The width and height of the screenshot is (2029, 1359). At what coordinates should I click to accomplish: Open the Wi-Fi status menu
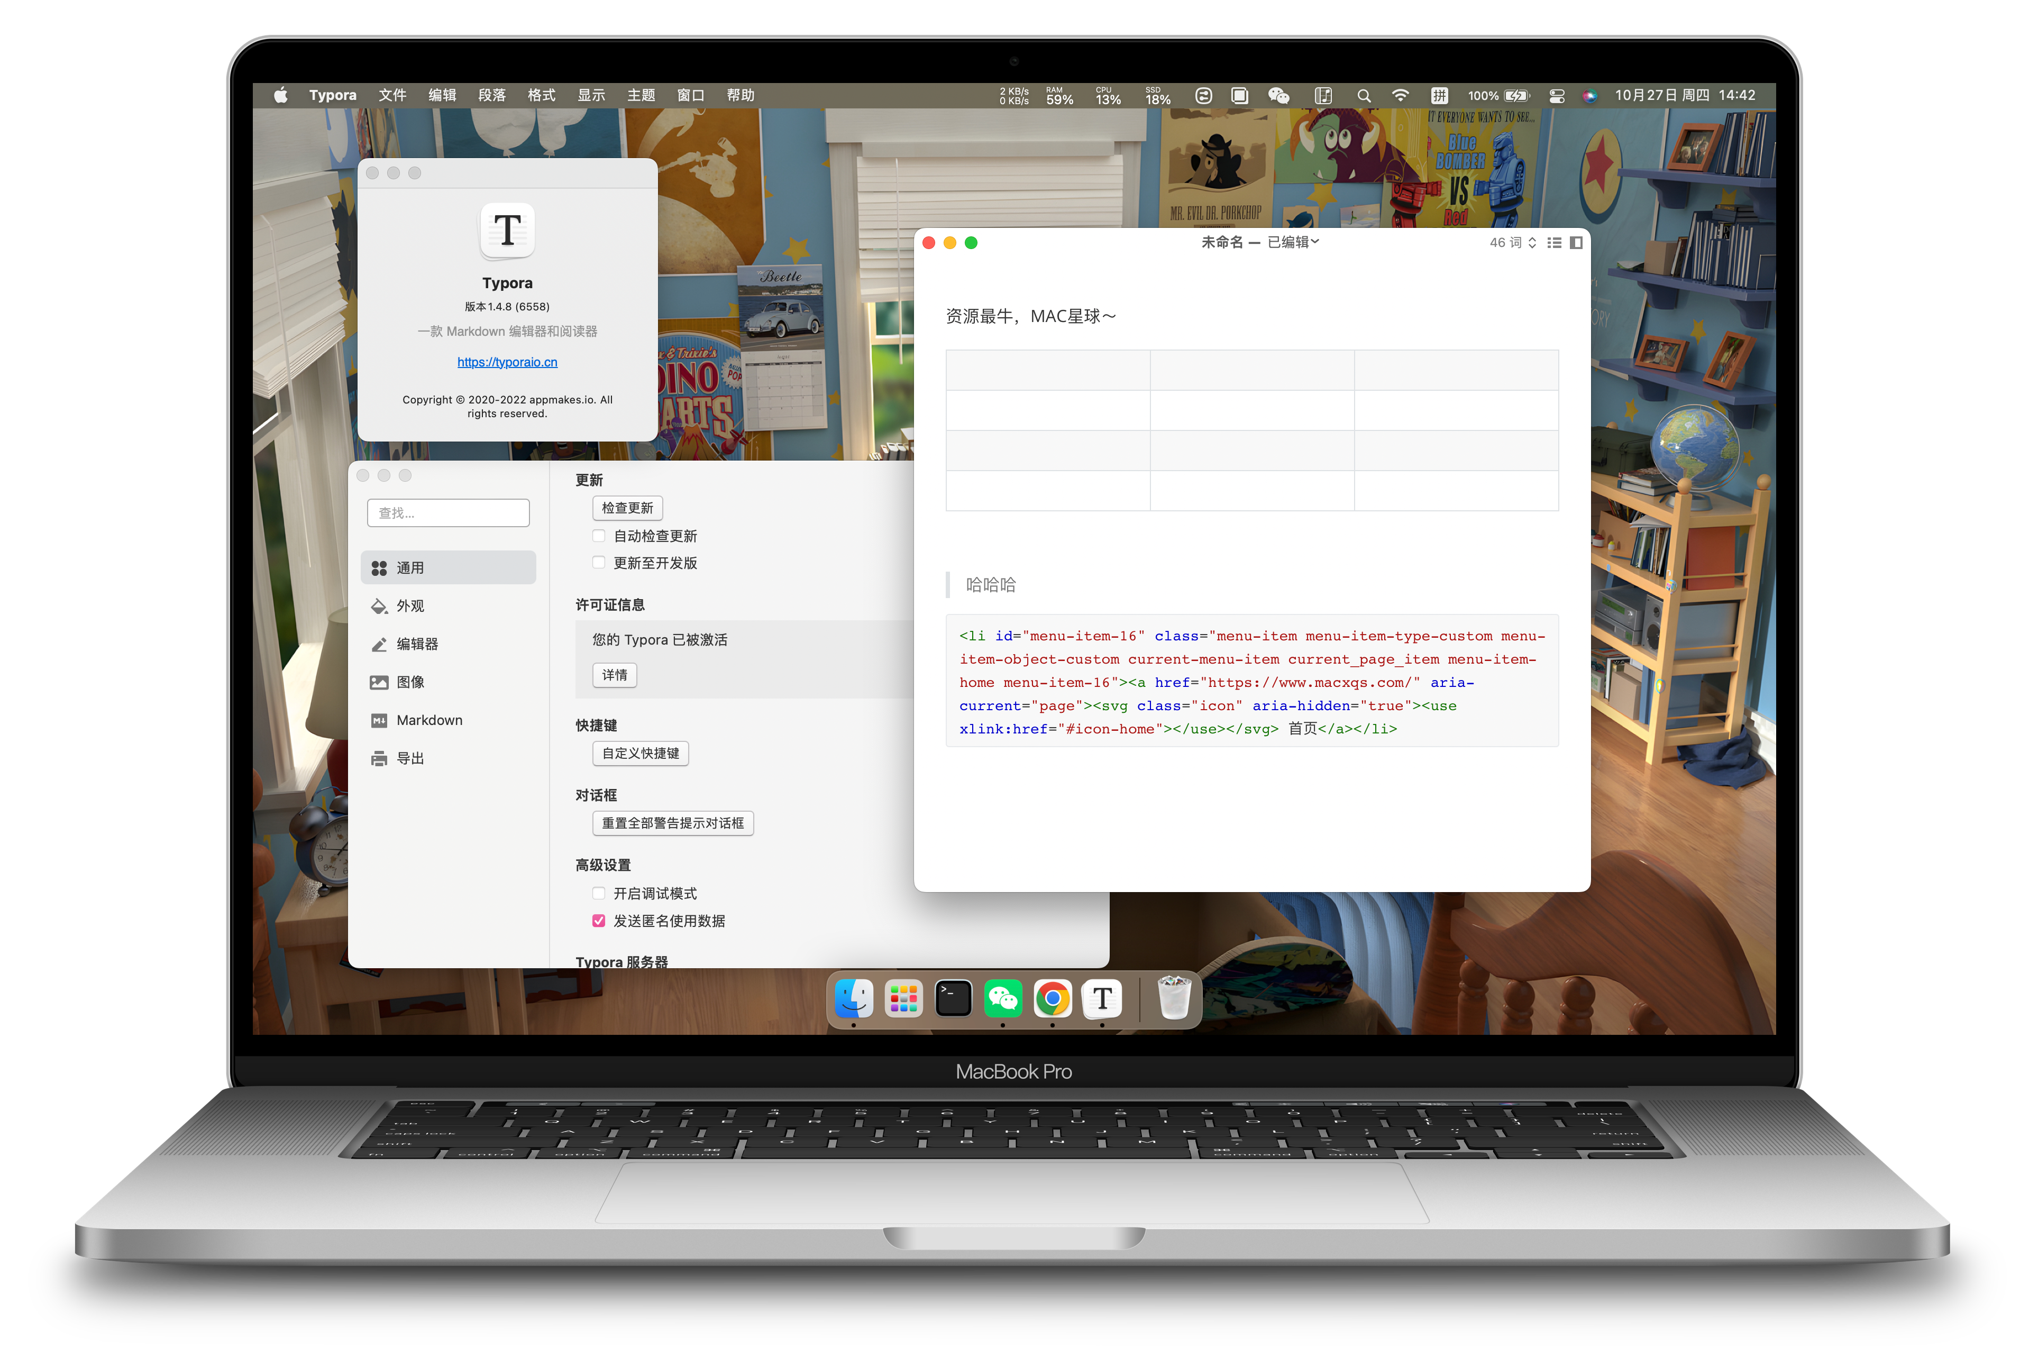tap(1401, 95)
